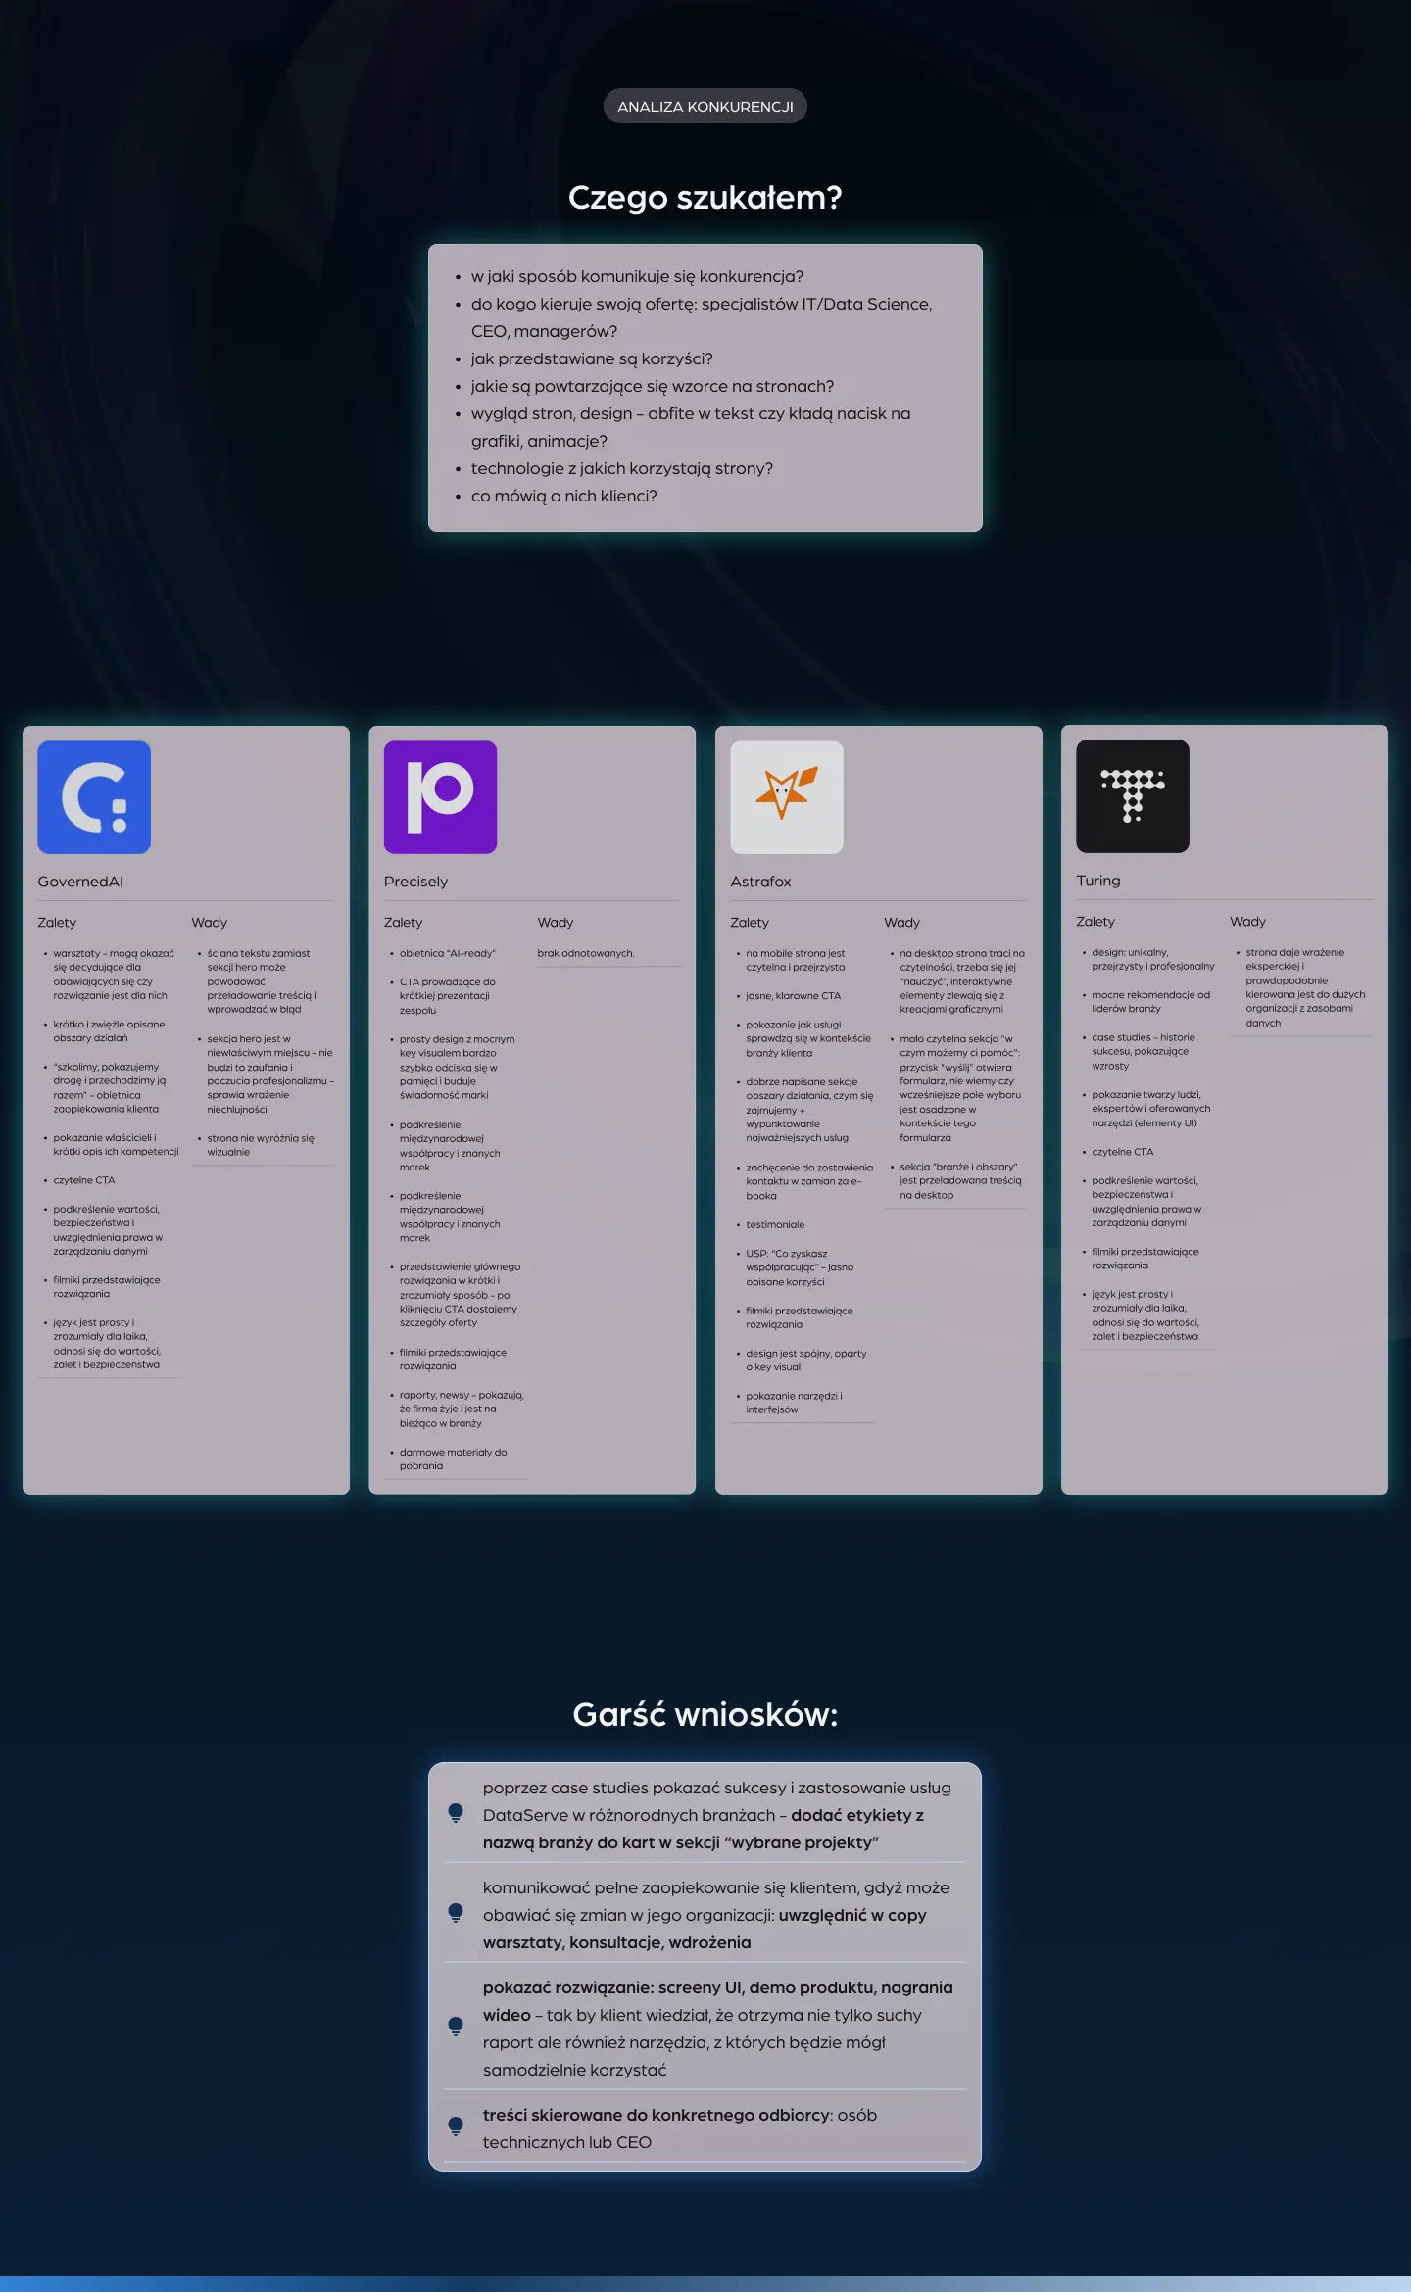Click the lightbulb beside 'pokazać rozwiązanie' conclusion
1411x2292 pixels.
(456, 2027)
